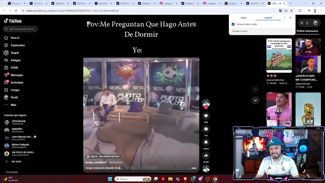The height and width of the screenshot is (183, 325).
Task: Open the sound disc avatar below share
Action: click(x=206, y=169)
